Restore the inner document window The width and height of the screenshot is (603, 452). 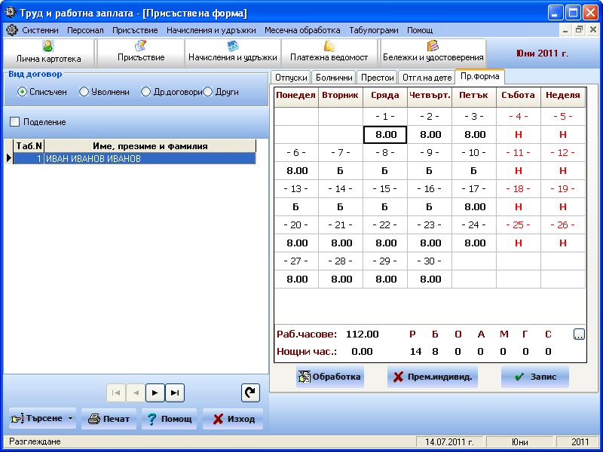579,30
